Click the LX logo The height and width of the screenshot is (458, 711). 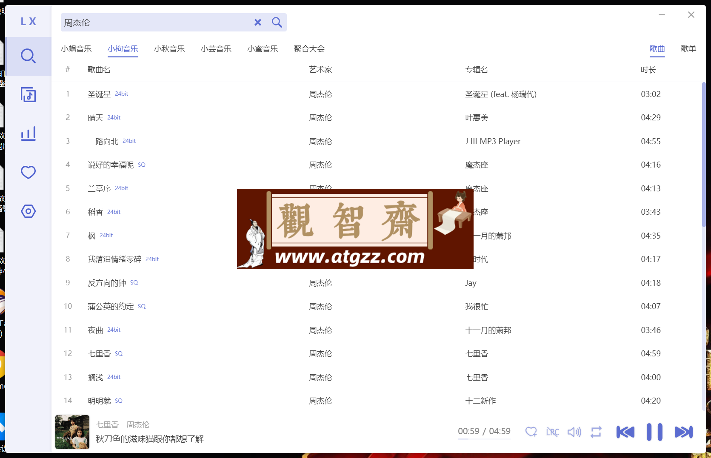point(28,21)
